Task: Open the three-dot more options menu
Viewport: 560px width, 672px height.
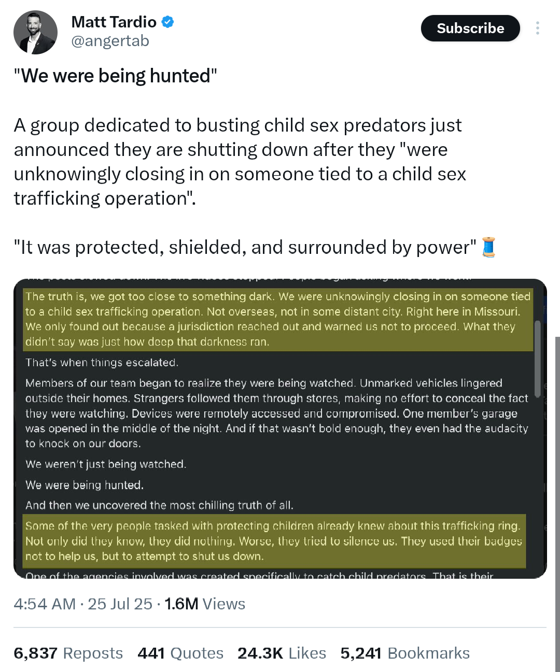Action: click(x=538, y=28)
